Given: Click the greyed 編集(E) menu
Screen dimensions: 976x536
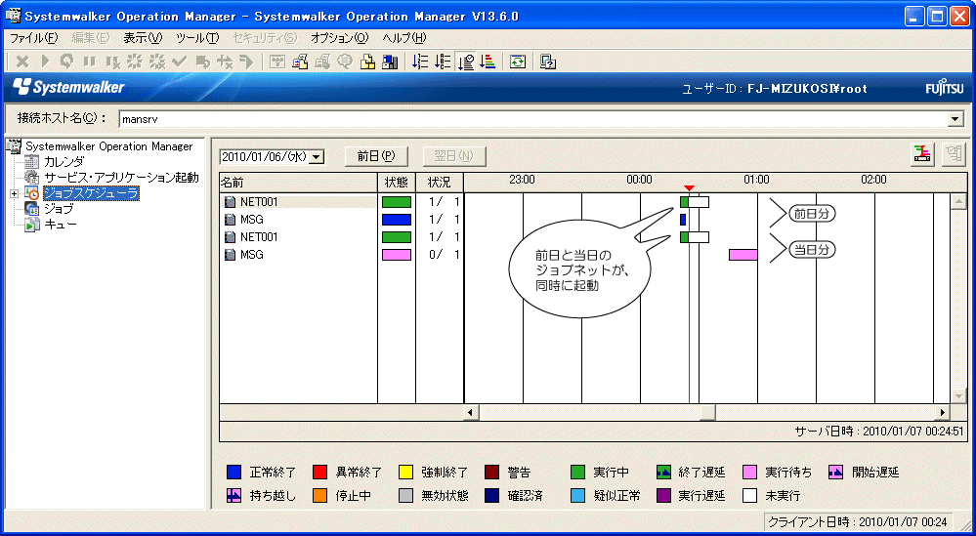Looking at the screenshot, I should [x=91, y=38].
